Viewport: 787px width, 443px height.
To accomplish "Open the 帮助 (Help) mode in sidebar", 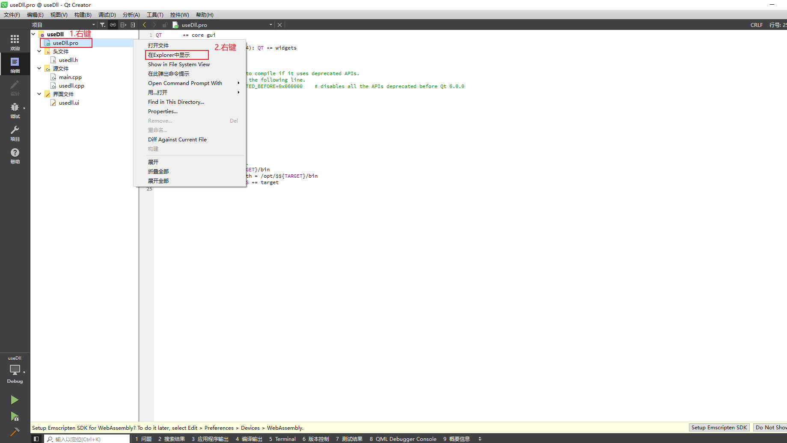I will click(15, 155).
